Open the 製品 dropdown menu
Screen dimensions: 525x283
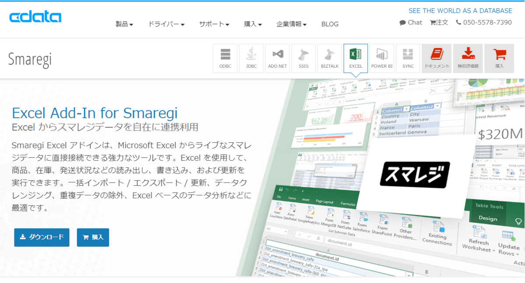124,24
